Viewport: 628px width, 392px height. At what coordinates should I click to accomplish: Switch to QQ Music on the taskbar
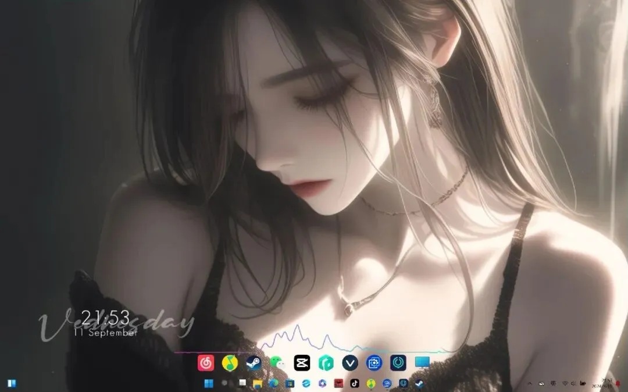[x=371, y=383]
